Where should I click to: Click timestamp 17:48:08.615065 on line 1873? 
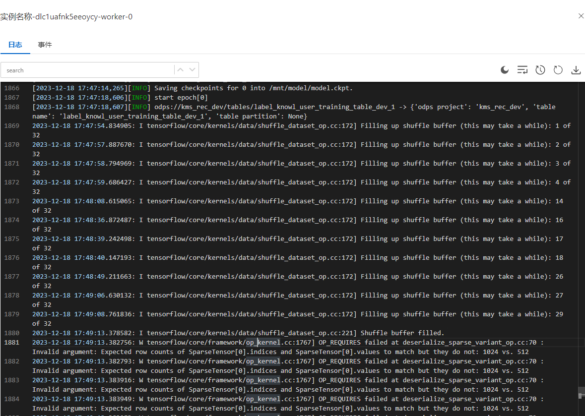103,201
